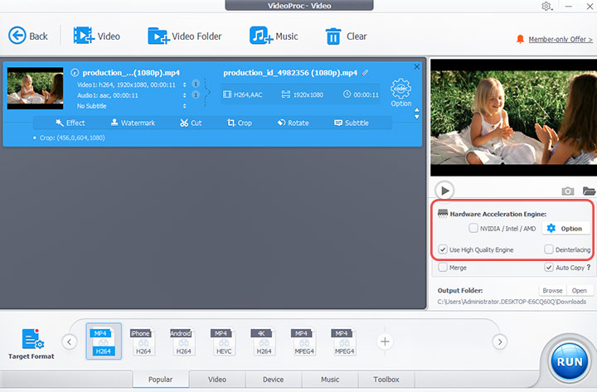Enable NVIDIA / Intel / AMD acceleration

473,228
